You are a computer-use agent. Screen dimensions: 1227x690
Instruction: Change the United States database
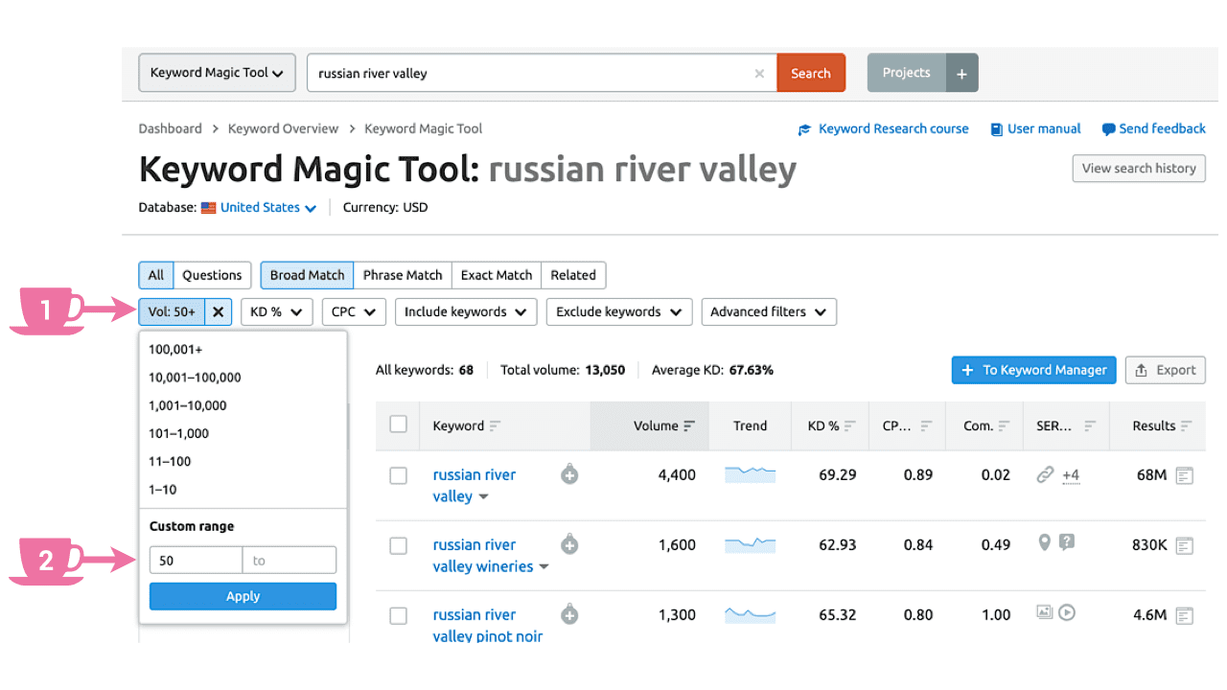point(259,207)
